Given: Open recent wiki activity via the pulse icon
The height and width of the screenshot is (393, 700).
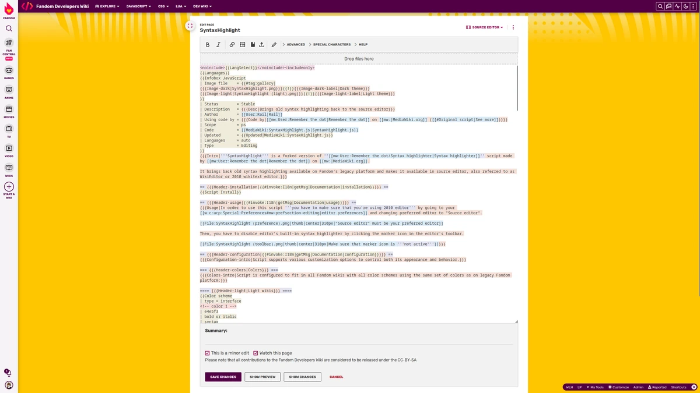Looking at the screenshot, I should [677, 6].
